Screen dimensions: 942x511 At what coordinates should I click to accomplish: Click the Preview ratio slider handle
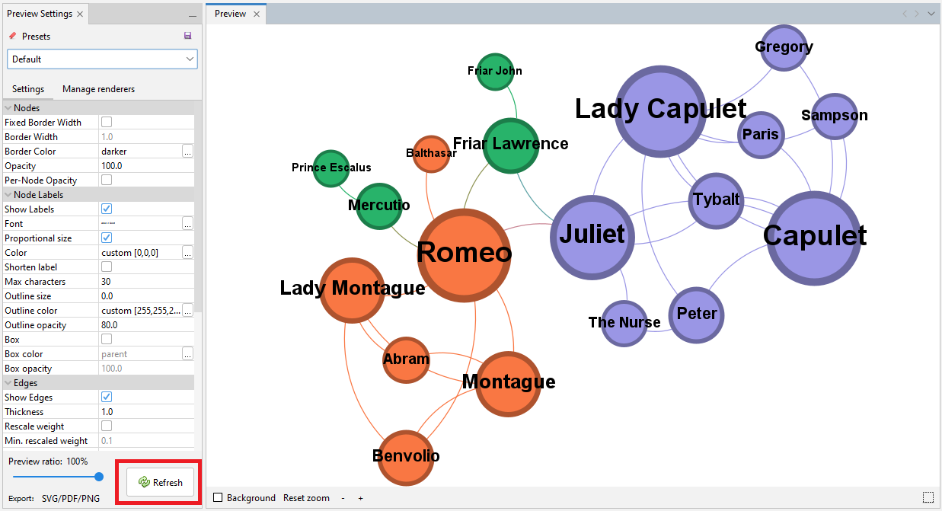[x=99, y=477]
